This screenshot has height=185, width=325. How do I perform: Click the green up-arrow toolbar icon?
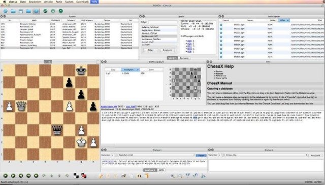61,11
